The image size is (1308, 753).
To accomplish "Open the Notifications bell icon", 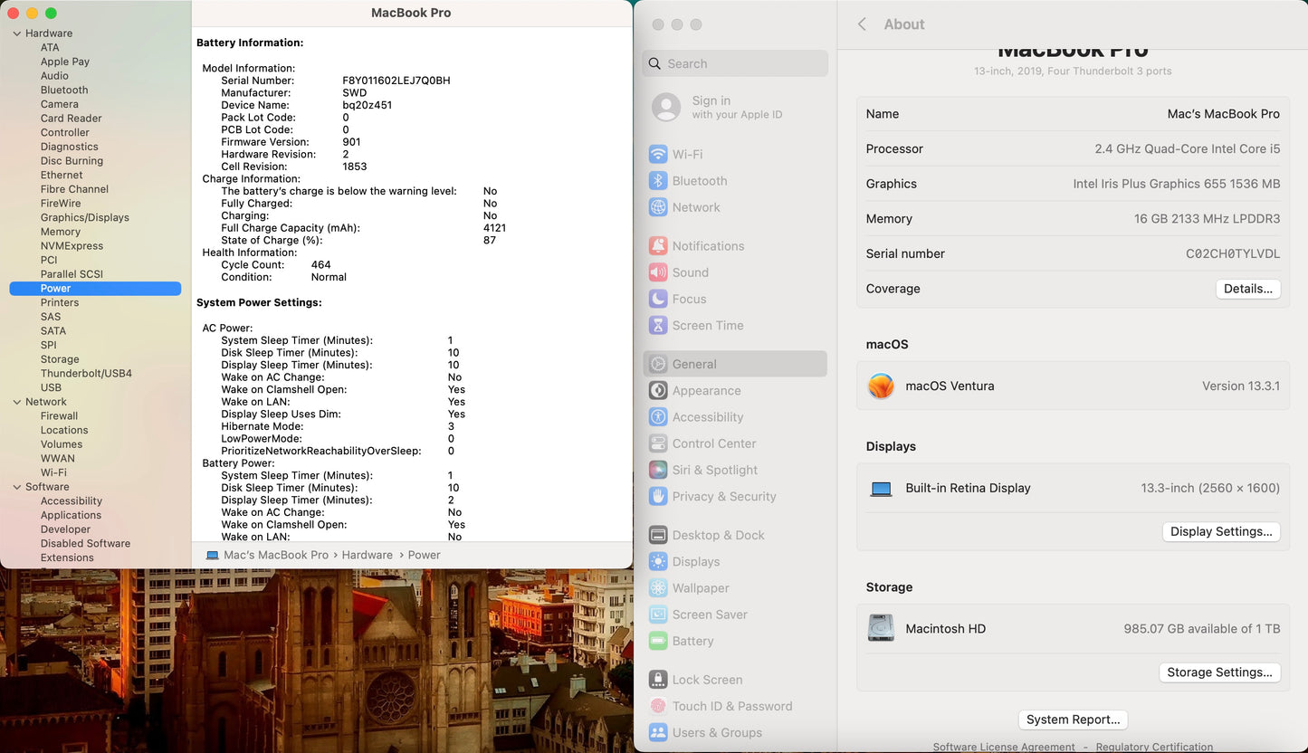I will point(658,246).
